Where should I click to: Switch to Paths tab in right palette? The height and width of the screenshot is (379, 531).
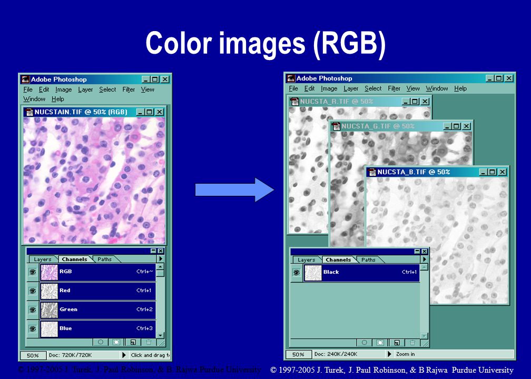tap(368, 260)
